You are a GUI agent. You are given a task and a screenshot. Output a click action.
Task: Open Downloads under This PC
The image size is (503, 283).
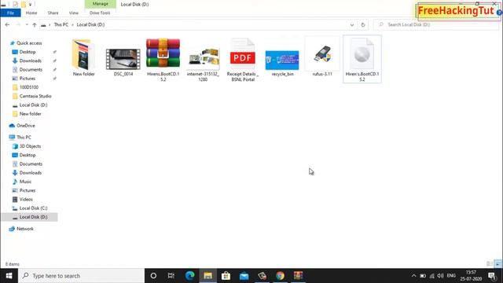click(x=31, y=173)
